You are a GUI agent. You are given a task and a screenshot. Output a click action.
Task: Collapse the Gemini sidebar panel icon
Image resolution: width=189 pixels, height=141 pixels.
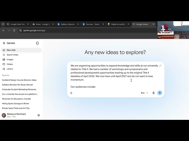pyautogui.click(x=38, y=43)
